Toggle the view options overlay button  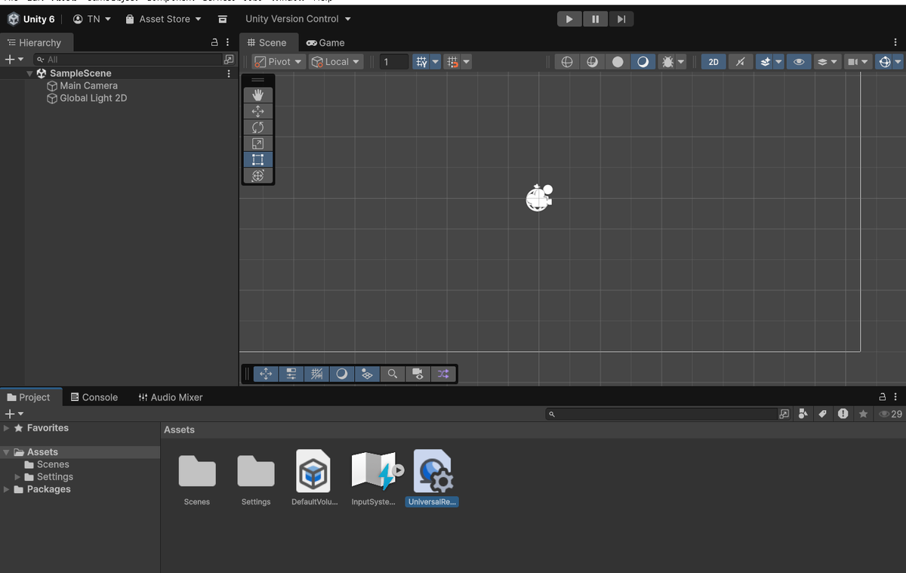point(367,374)
